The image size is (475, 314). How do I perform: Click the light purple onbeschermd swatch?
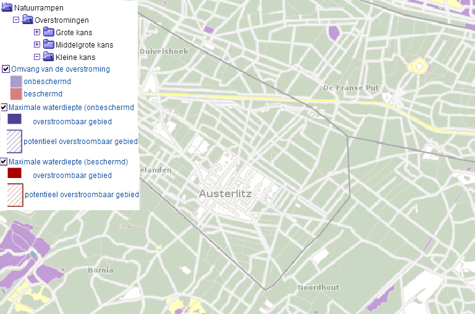click(x=16, y=82)
